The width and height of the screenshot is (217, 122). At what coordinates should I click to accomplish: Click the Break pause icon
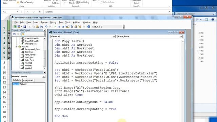coord(59,27)
